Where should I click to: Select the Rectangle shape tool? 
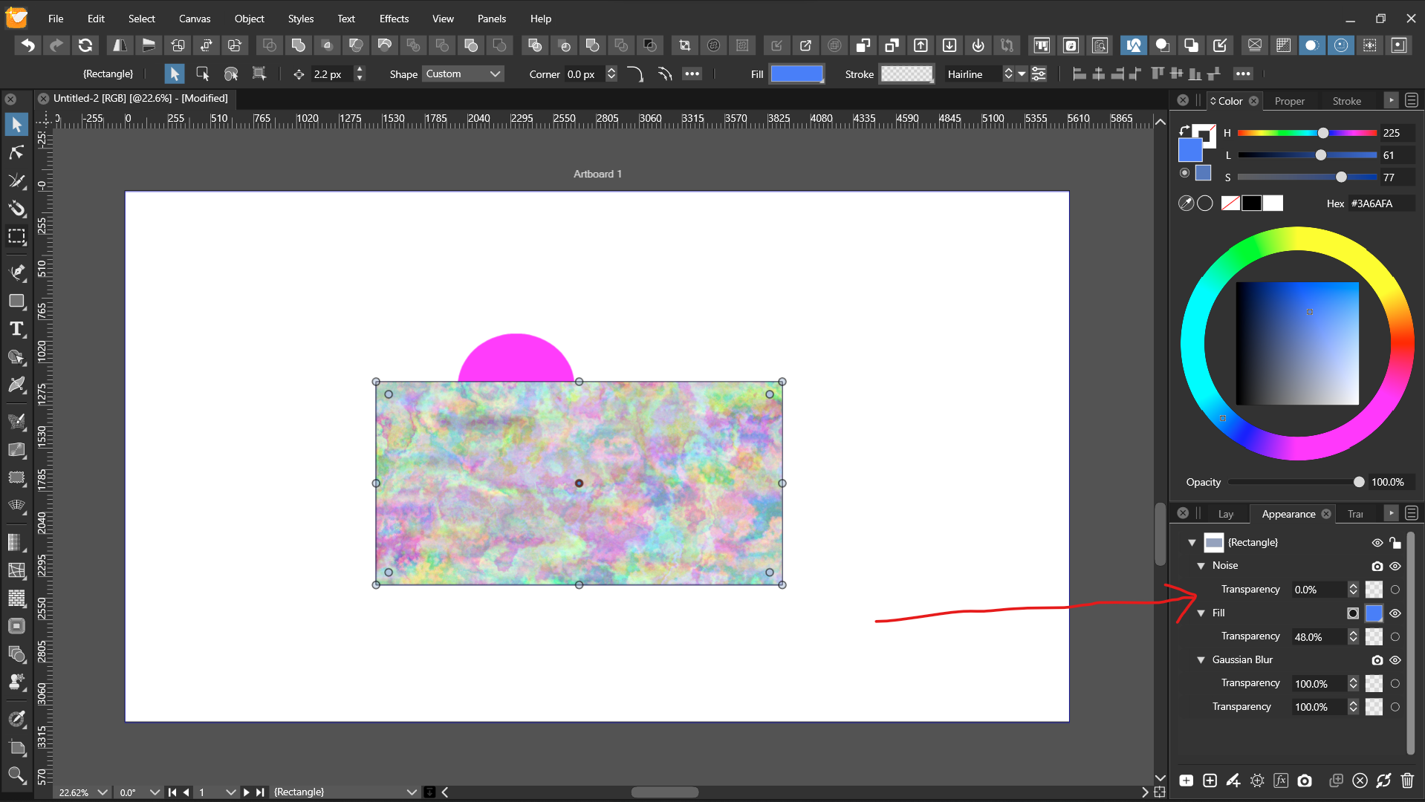[x=16, y=301]
